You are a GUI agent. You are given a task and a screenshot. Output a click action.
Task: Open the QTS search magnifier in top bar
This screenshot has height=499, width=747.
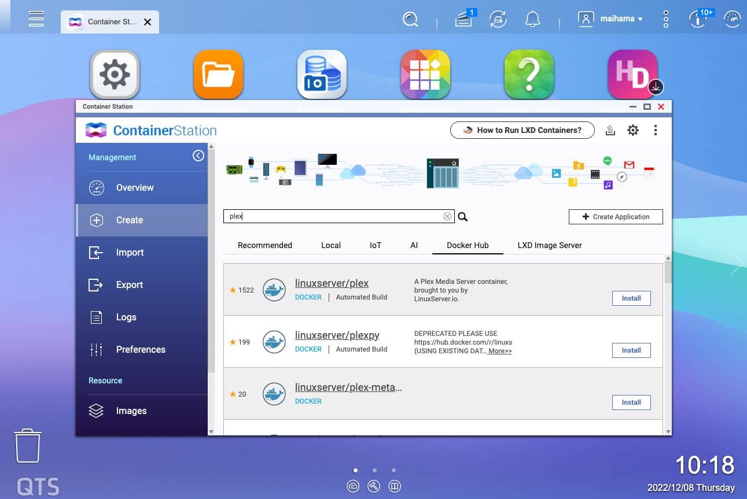(x=410, y=20)
